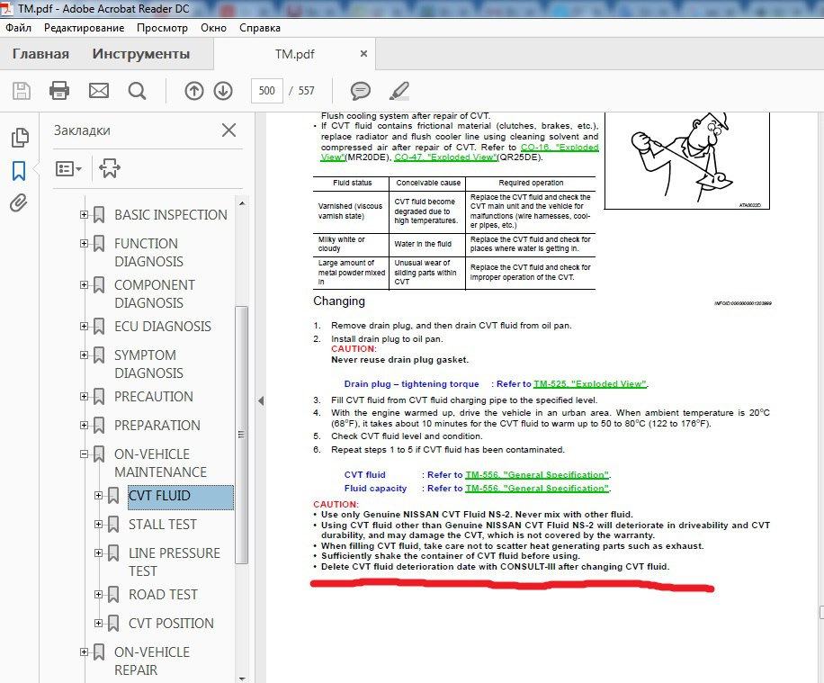Select the Highlight text pen tool
This screenshot has width=824, height=683.
399,91
